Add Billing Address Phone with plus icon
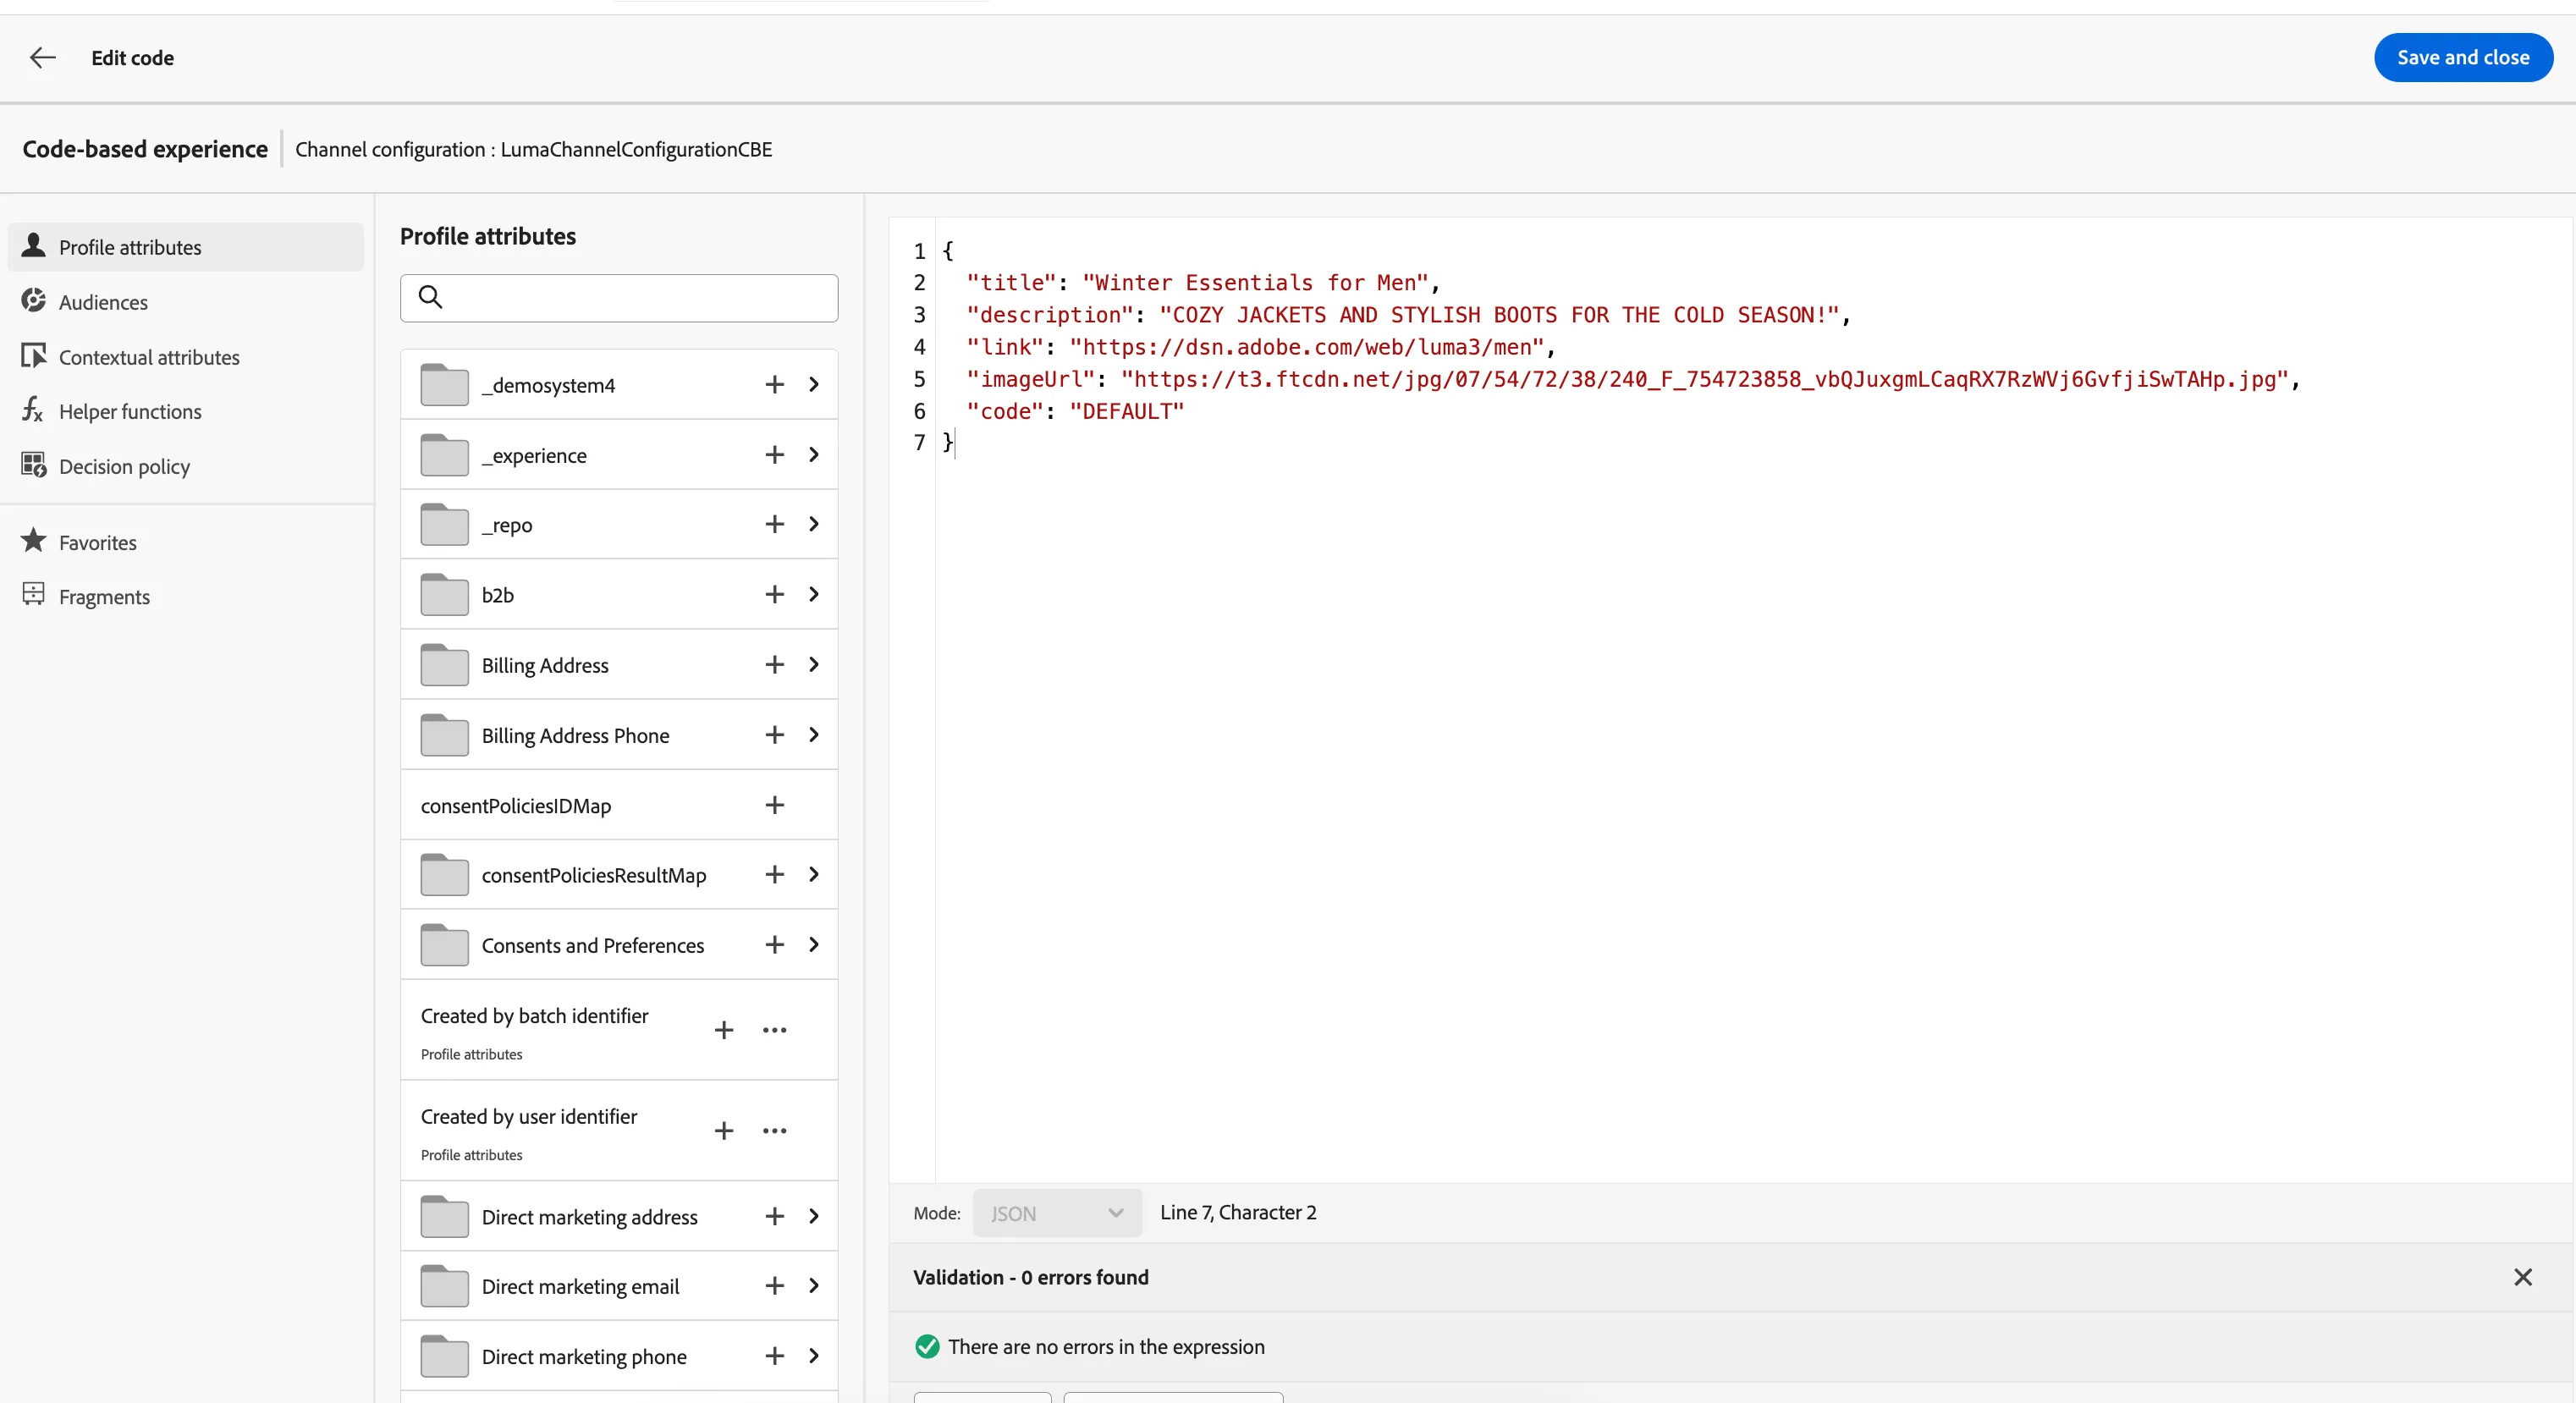Image resolution: width=2576 pixels, height=1403 pixels. pyautogui.click(x=774, y=735)
